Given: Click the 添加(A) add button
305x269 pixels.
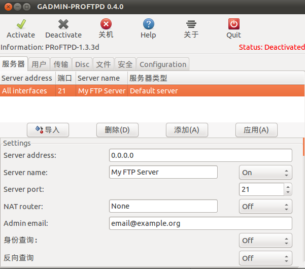Looking at the screenshot, I should click(x=187, y=130).
